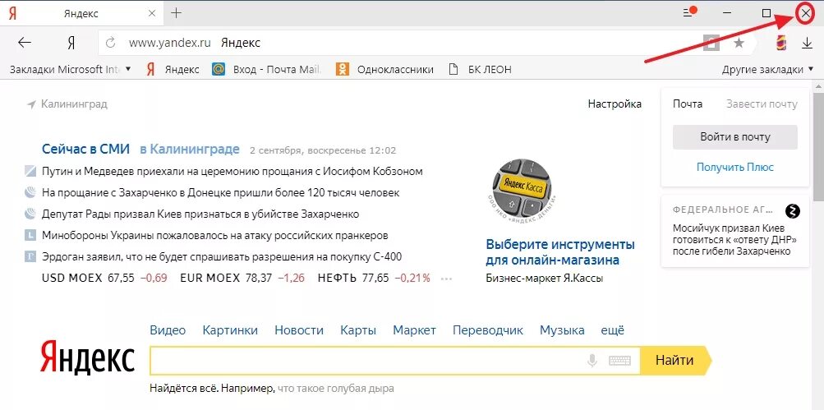The height and width of the screenshot is (410, 824).
Task: Open Yandex home via Я button
Action: [71, 43]
